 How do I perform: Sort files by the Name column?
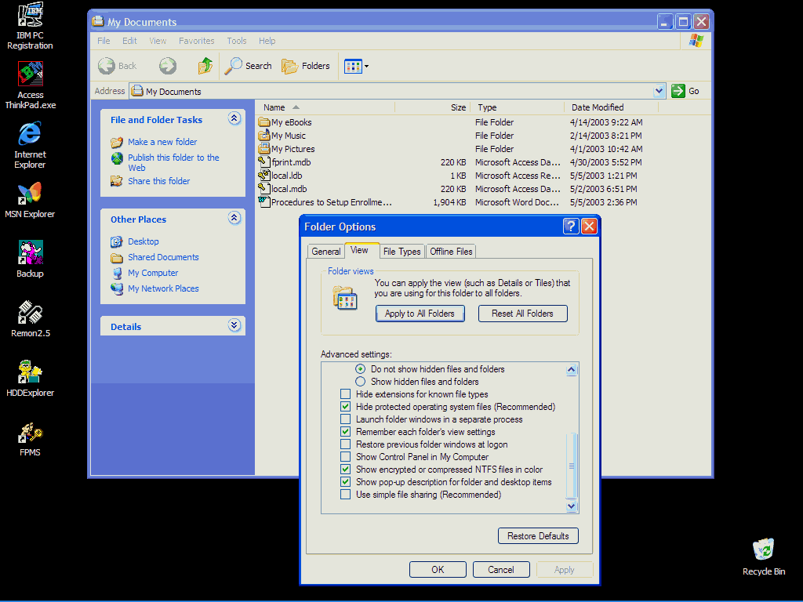coord(325,107)
